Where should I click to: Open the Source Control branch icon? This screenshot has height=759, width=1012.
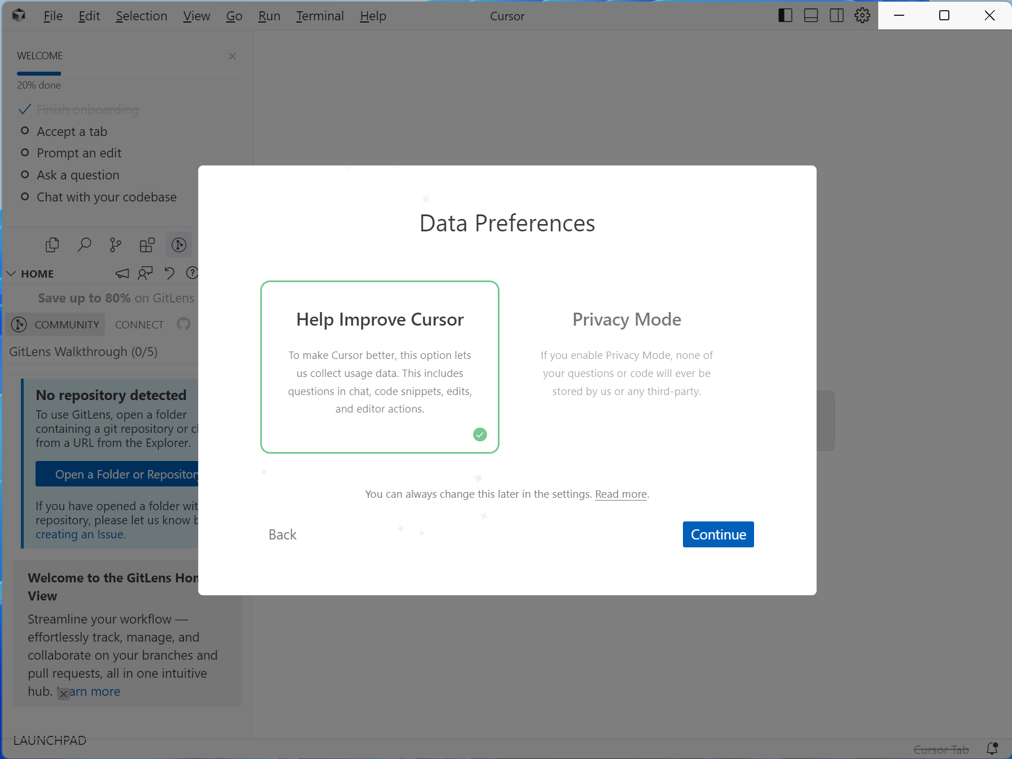coord(116,245)
